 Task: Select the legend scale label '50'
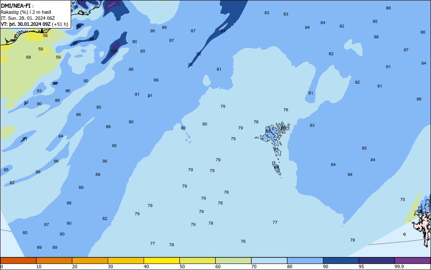[182, 267]
